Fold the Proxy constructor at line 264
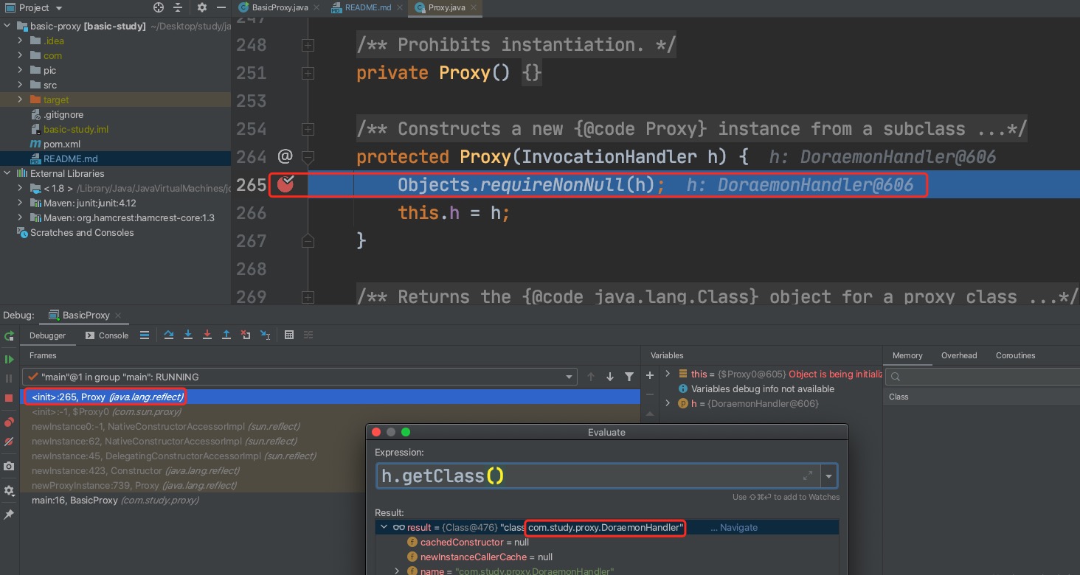The height and width of the screenshot is (575, 1080). point(308,157)
